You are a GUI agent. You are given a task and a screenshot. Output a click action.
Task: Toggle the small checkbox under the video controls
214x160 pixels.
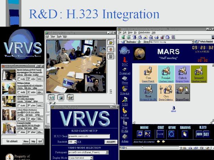(50, 103)
